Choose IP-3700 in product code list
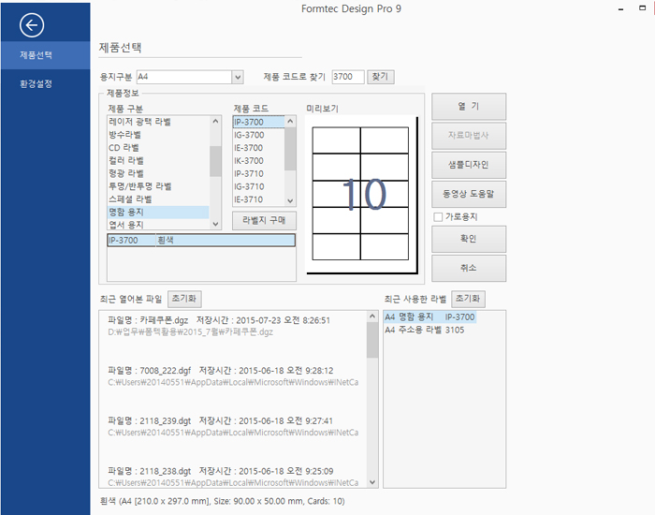Image resolution: width=655 pixels, height=515 pixels. [x=258, y=122]
